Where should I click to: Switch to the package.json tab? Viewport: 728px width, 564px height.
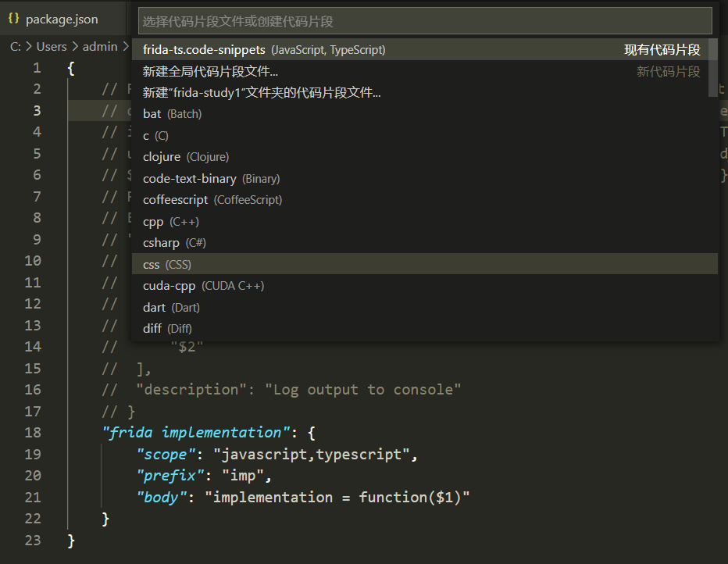pyautogui.click(x=61, y=20)
